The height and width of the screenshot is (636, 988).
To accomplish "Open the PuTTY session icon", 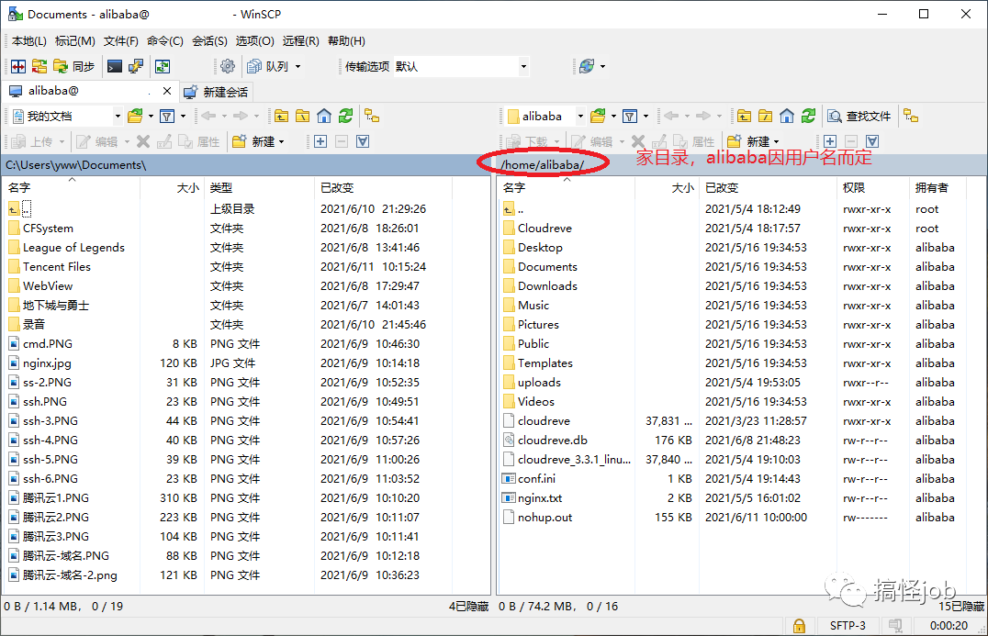I will tap(136, 66).
